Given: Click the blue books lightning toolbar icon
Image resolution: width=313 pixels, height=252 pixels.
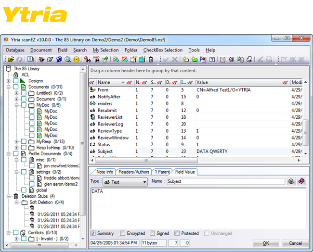Looking at the screenshot, I should pos(59,59).
